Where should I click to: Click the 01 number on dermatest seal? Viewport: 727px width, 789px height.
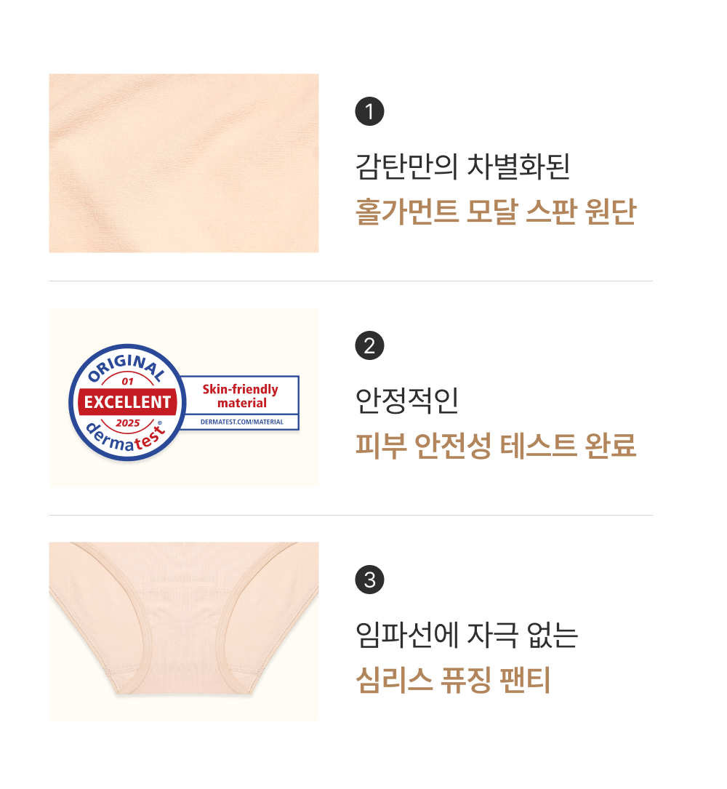pos(127,382)
